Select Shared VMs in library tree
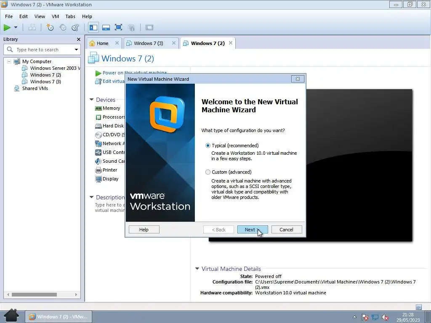Screen dimensions: 431x323 click(35, 88)
